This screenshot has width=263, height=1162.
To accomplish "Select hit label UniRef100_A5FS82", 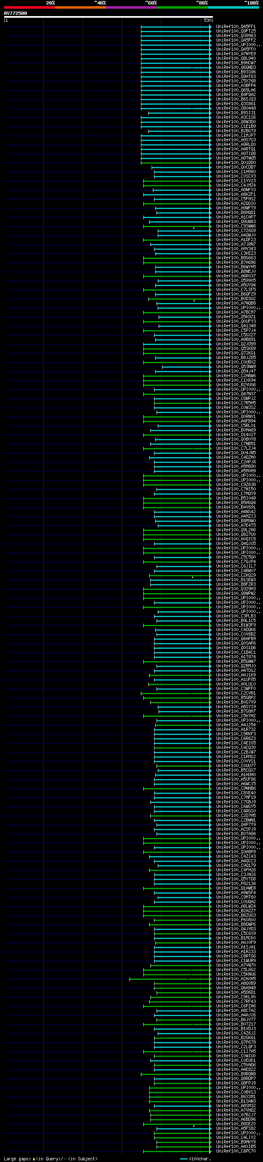I will point(236,1128).
